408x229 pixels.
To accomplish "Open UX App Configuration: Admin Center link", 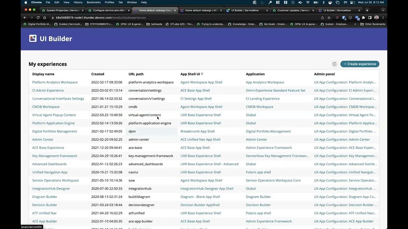I will click(x=342, y=139).
